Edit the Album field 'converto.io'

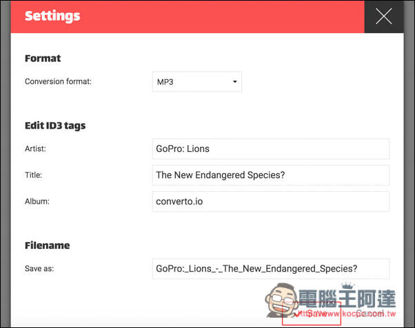click(x=271, y=201)
